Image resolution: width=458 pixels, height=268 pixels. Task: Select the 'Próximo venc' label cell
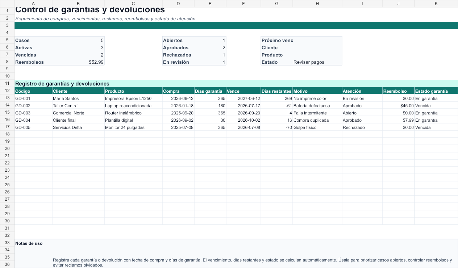coord(277,40)
